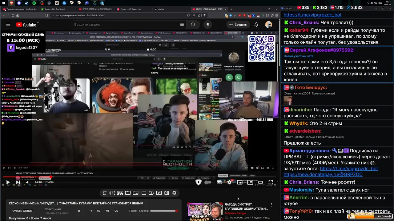Image resolution: width=394 pixels, height=221 pixels.
Task: Open Telegram from the taskbar
Action: [103, 3]
